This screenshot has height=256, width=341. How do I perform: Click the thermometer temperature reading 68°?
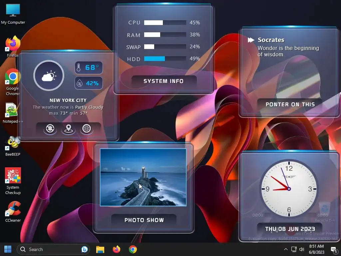(x=89, y=68)
